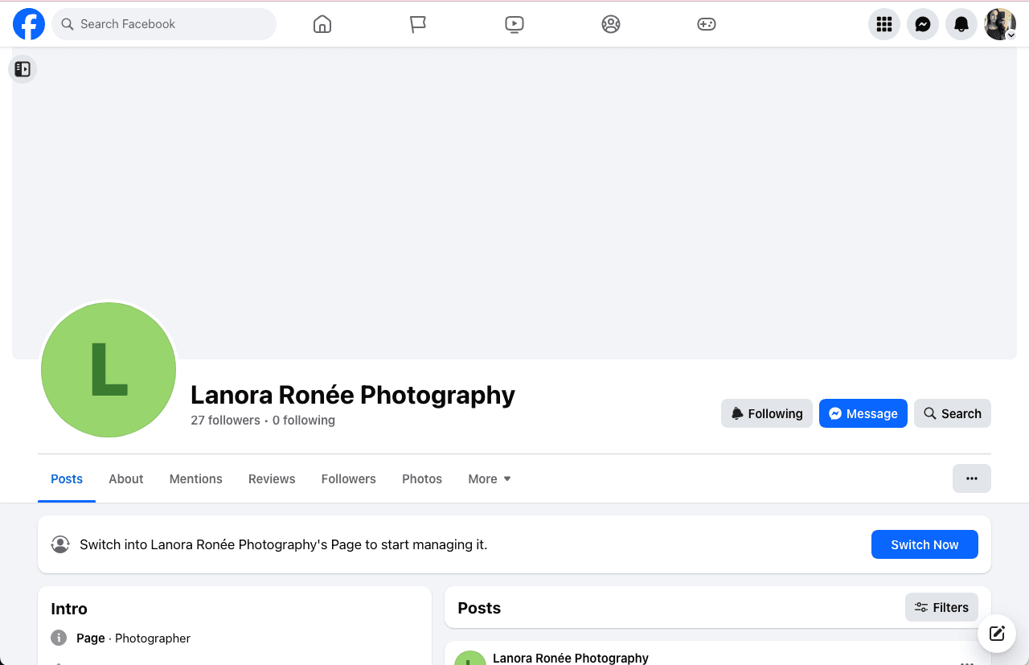Click the blue Message button

pos(863,413)
